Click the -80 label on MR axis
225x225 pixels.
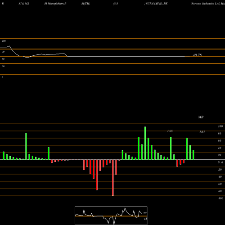point(220,191)
